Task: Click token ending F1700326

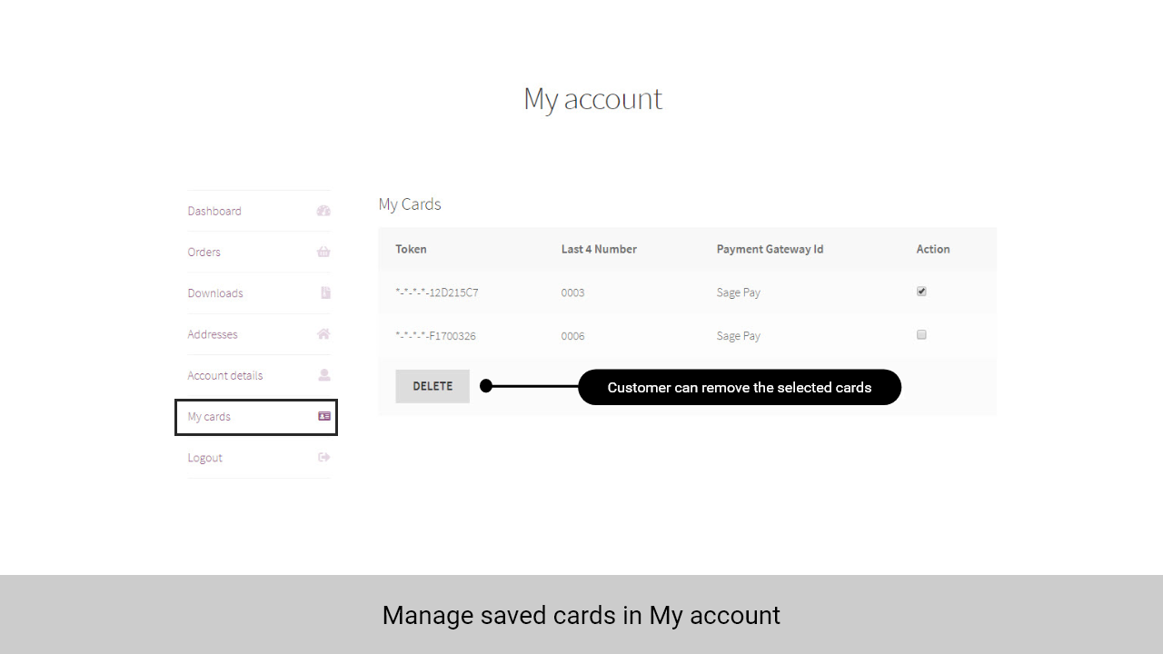Action: [x=436, y=336]
